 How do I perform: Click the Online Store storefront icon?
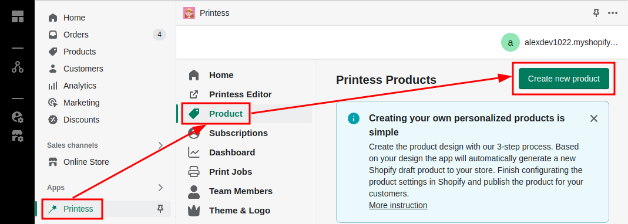52,162
